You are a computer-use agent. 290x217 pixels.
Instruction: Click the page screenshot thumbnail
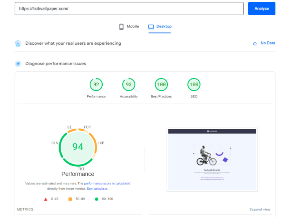coord(212,160)
